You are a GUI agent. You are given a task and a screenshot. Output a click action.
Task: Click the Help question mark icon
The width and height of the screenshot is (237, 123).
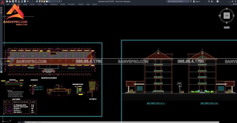(218, 1)
